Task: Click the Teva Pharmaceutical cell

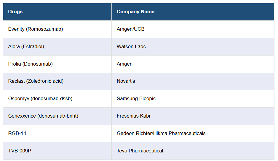Action: (x=140, y=151)
